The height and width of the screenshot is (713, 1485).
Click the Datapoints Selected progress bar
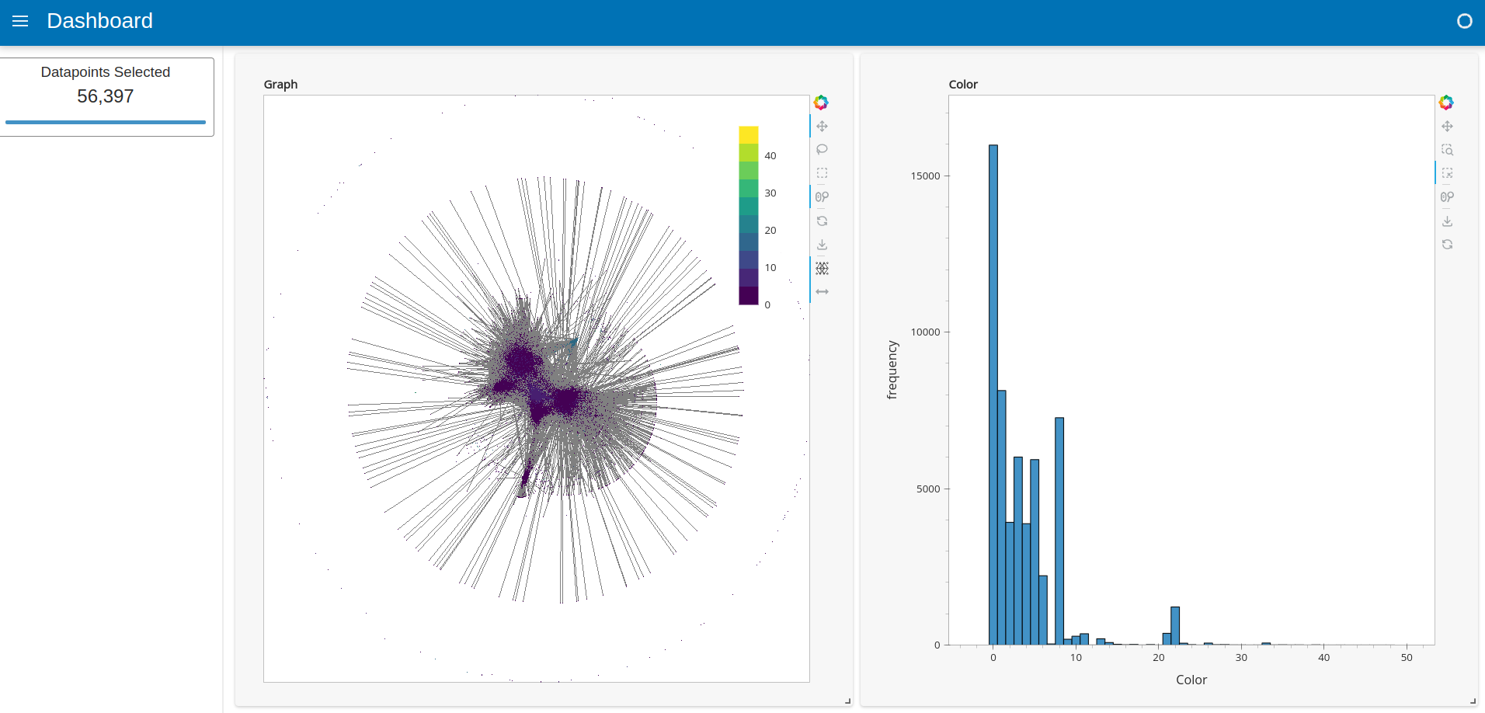click(106, 122)
